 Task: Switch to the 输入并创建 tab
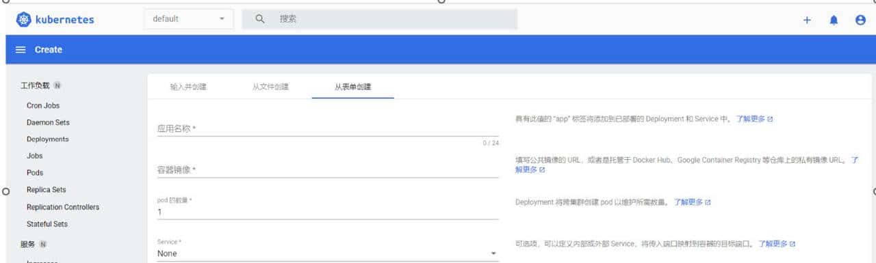pos(188,87)
